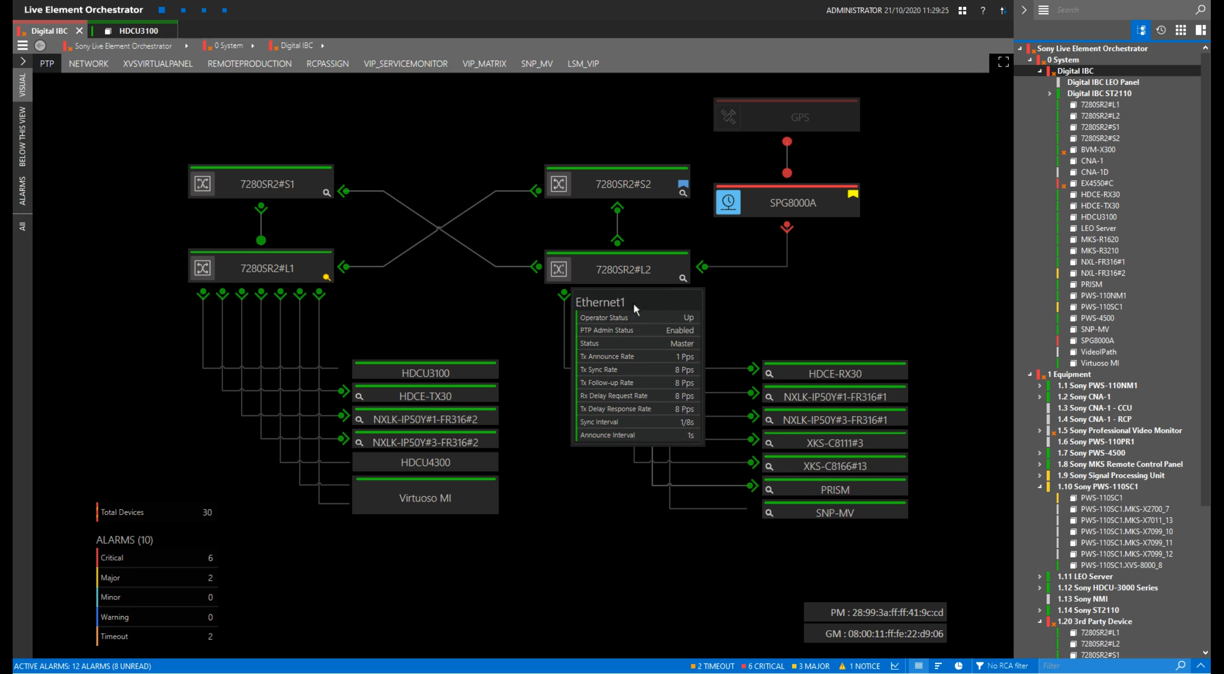Open the HDCU4300 device node
This screenshot has height=674, width=1224.
(425, 463)
